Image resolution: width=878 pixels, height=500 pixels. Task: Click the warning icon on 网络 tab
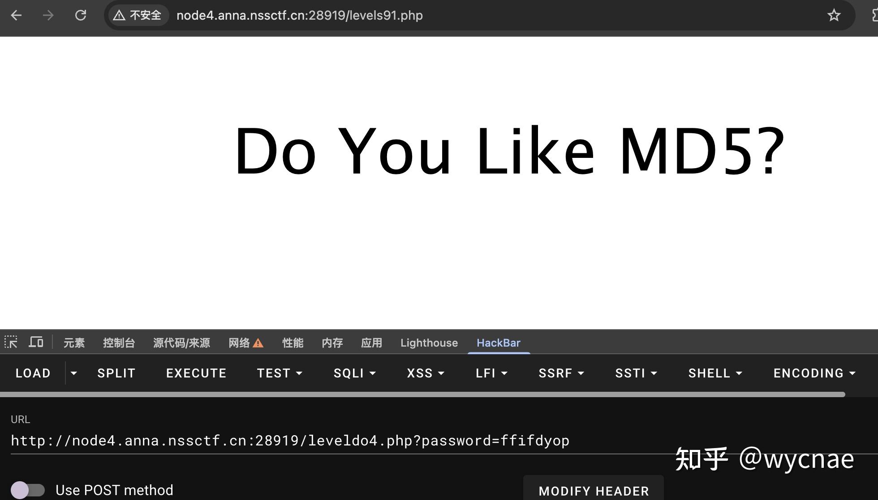(x=258, y=343)
